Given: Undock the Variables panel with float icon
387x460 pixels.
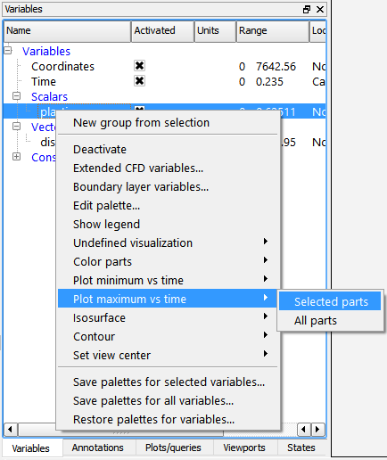Looking at the screenshot, I should click(x=307, y=10).
